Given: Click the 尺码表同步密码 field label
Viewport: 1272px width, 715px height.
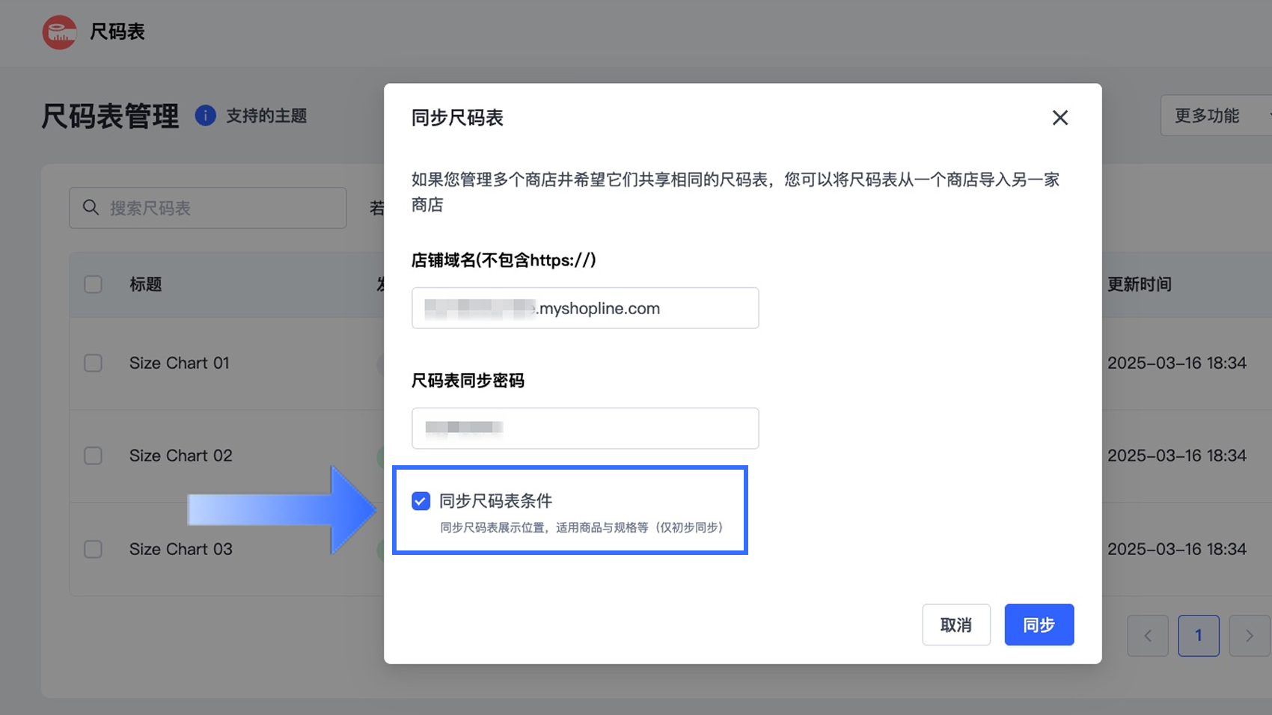Looking at the screenshot, I should [468, 381].
